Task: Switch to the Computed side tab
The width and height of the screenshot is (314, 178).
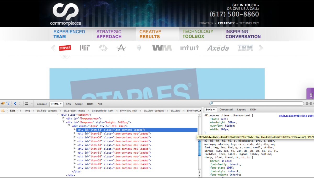Action: (x=226, y=110)
